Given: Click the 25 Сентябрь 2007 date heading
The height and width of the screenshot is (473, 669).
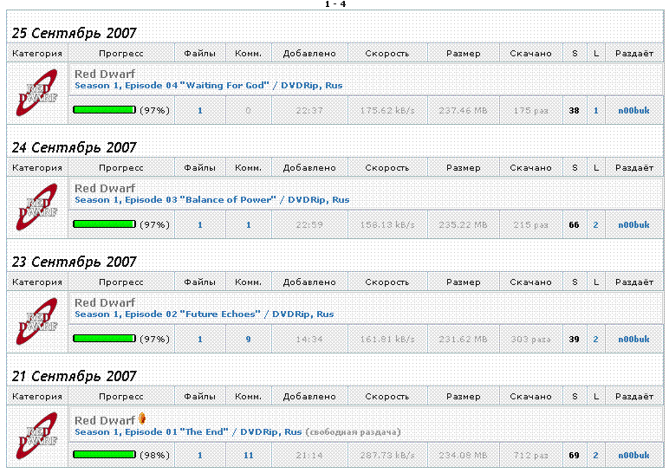Looking at the screenshot, I should point(74,33).
